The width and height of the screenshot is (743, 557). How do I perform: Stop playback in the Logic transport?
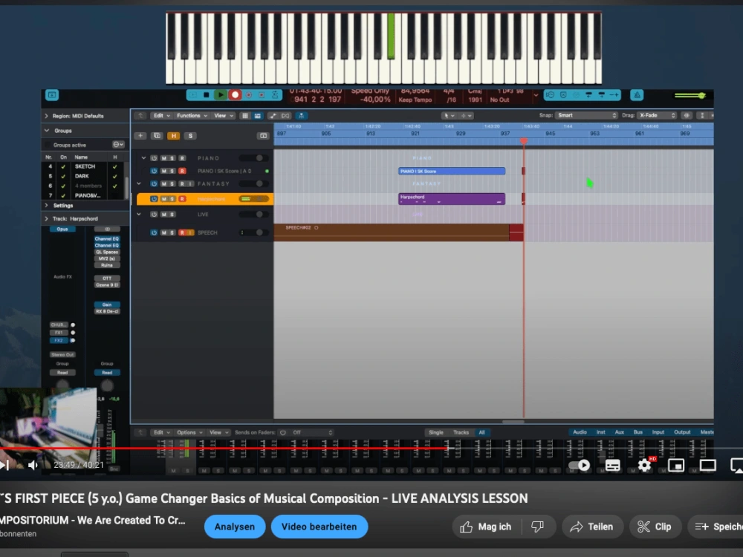206,95
